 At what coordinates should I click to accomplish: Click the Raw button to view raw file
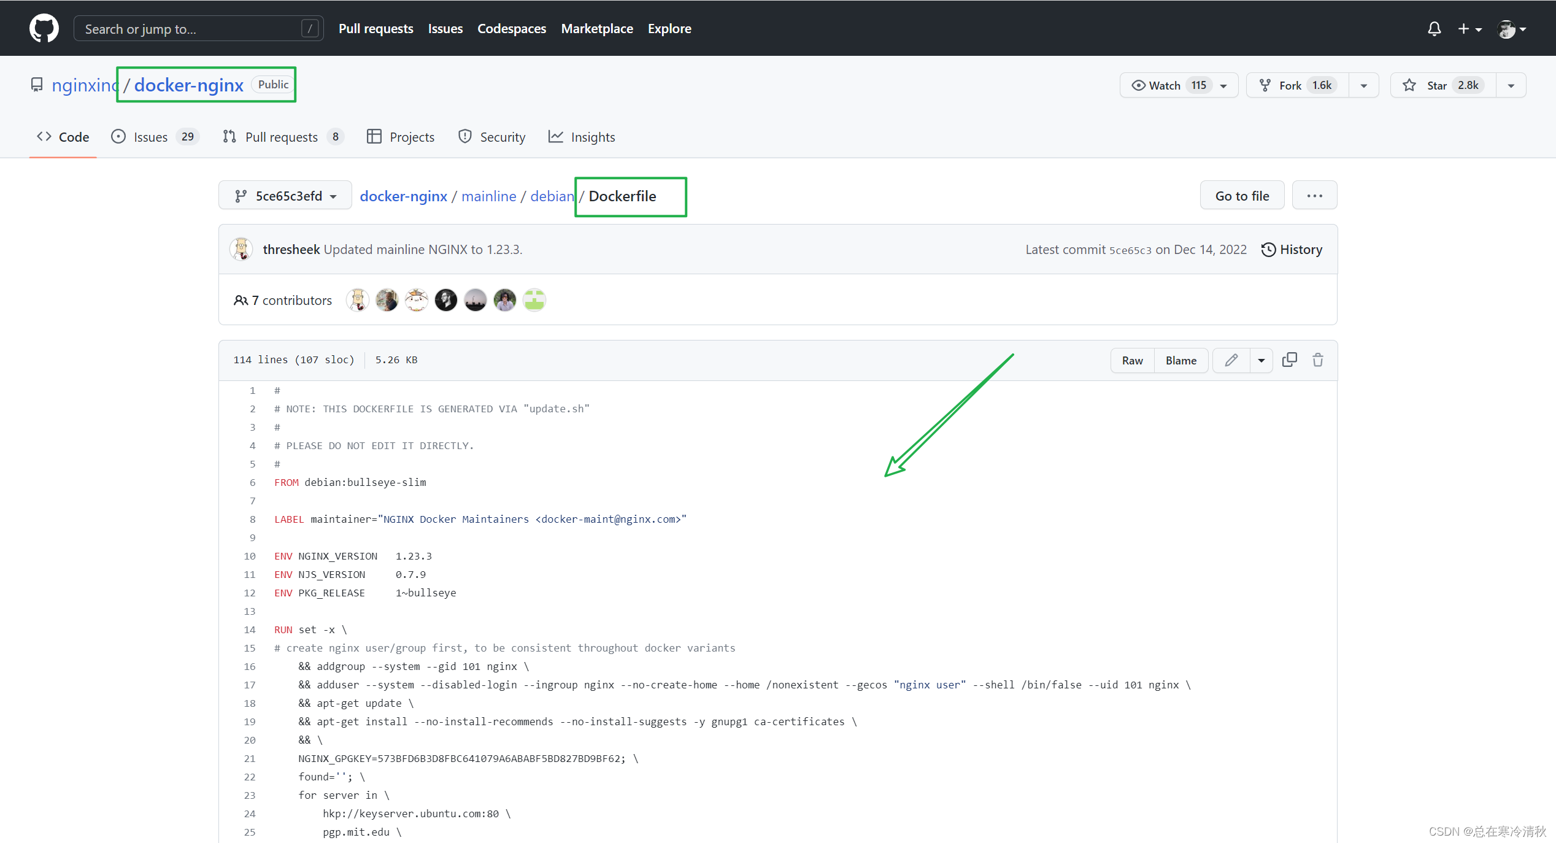click(1133, 359)
